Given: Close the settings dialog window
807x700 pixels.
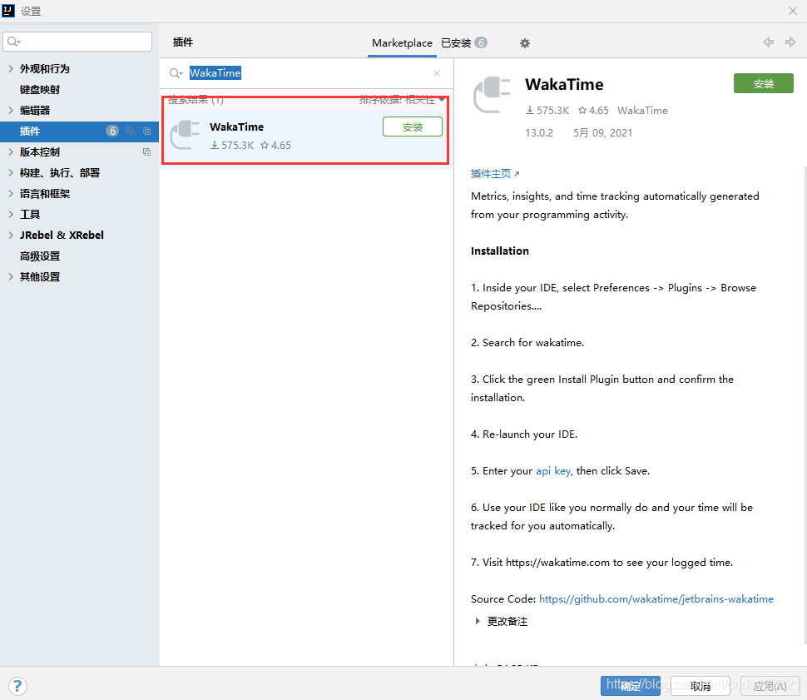Looking at the screenshot, I should tap(793, 11).
